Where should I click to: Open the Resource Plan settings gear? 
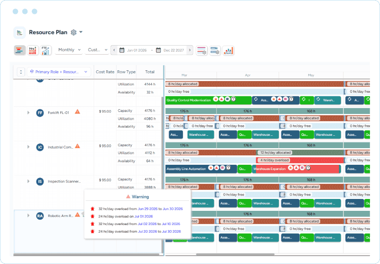(73, 32)
